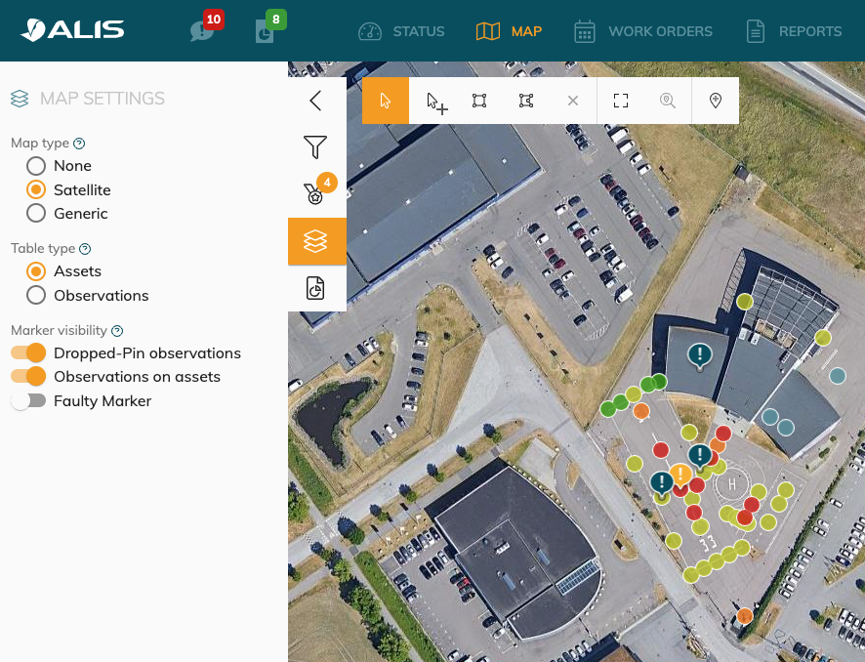Collapse the side panel with left chevron

(315, 101)
